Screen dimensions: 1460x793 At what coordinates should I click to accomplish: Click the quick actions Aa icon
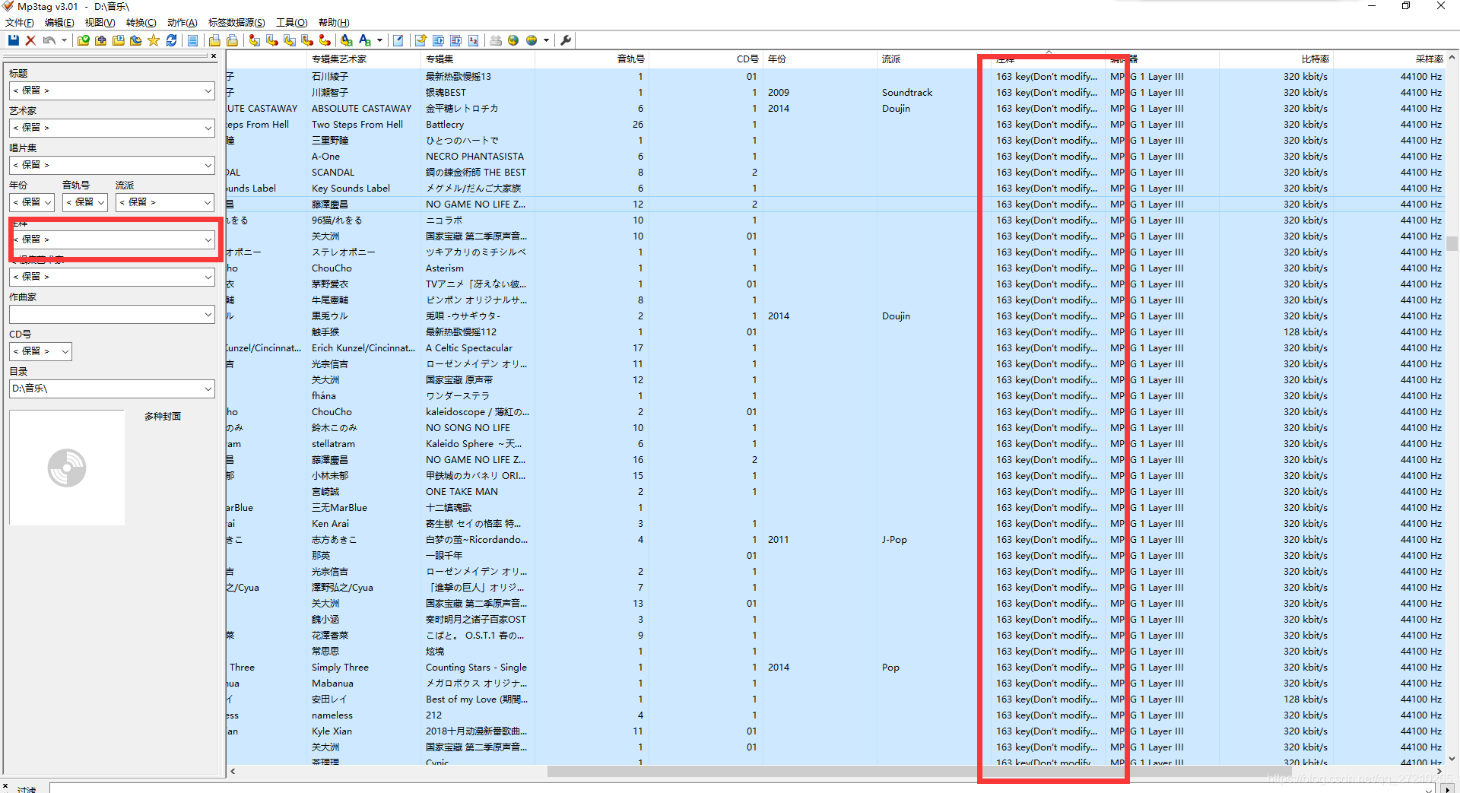click(365, 40)
